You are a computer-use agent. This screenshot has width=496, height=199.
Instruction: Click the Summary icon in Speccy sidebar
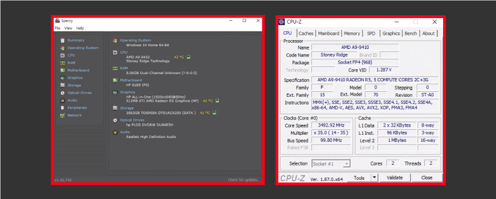(62, 40)
